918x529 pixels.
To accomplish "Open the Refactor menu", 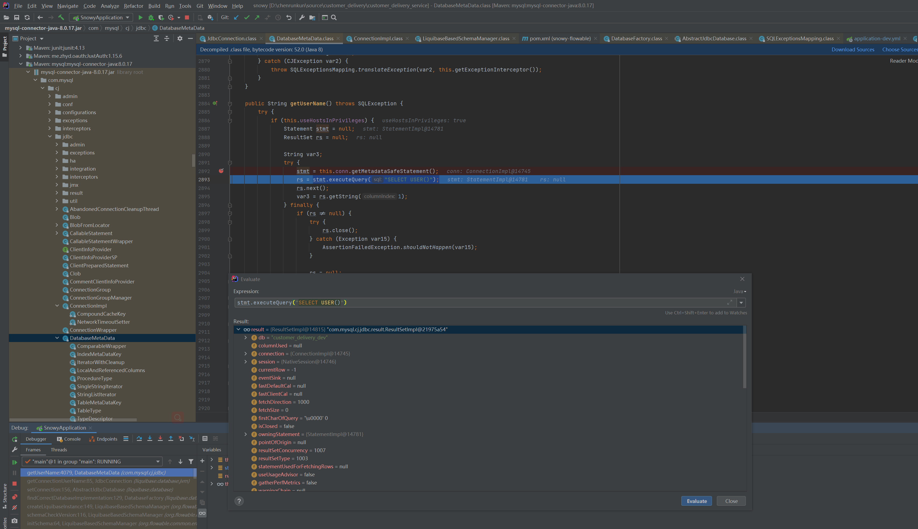I will click(133, 6).
